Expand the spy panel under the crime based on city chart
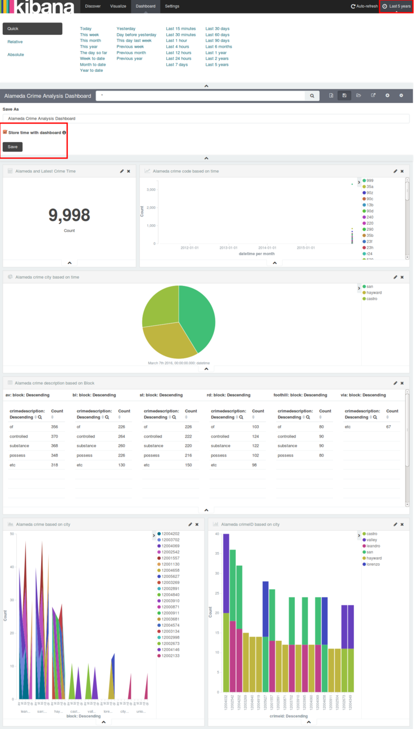The width and height of the screenshot is (414, 729). coord(103,722)
